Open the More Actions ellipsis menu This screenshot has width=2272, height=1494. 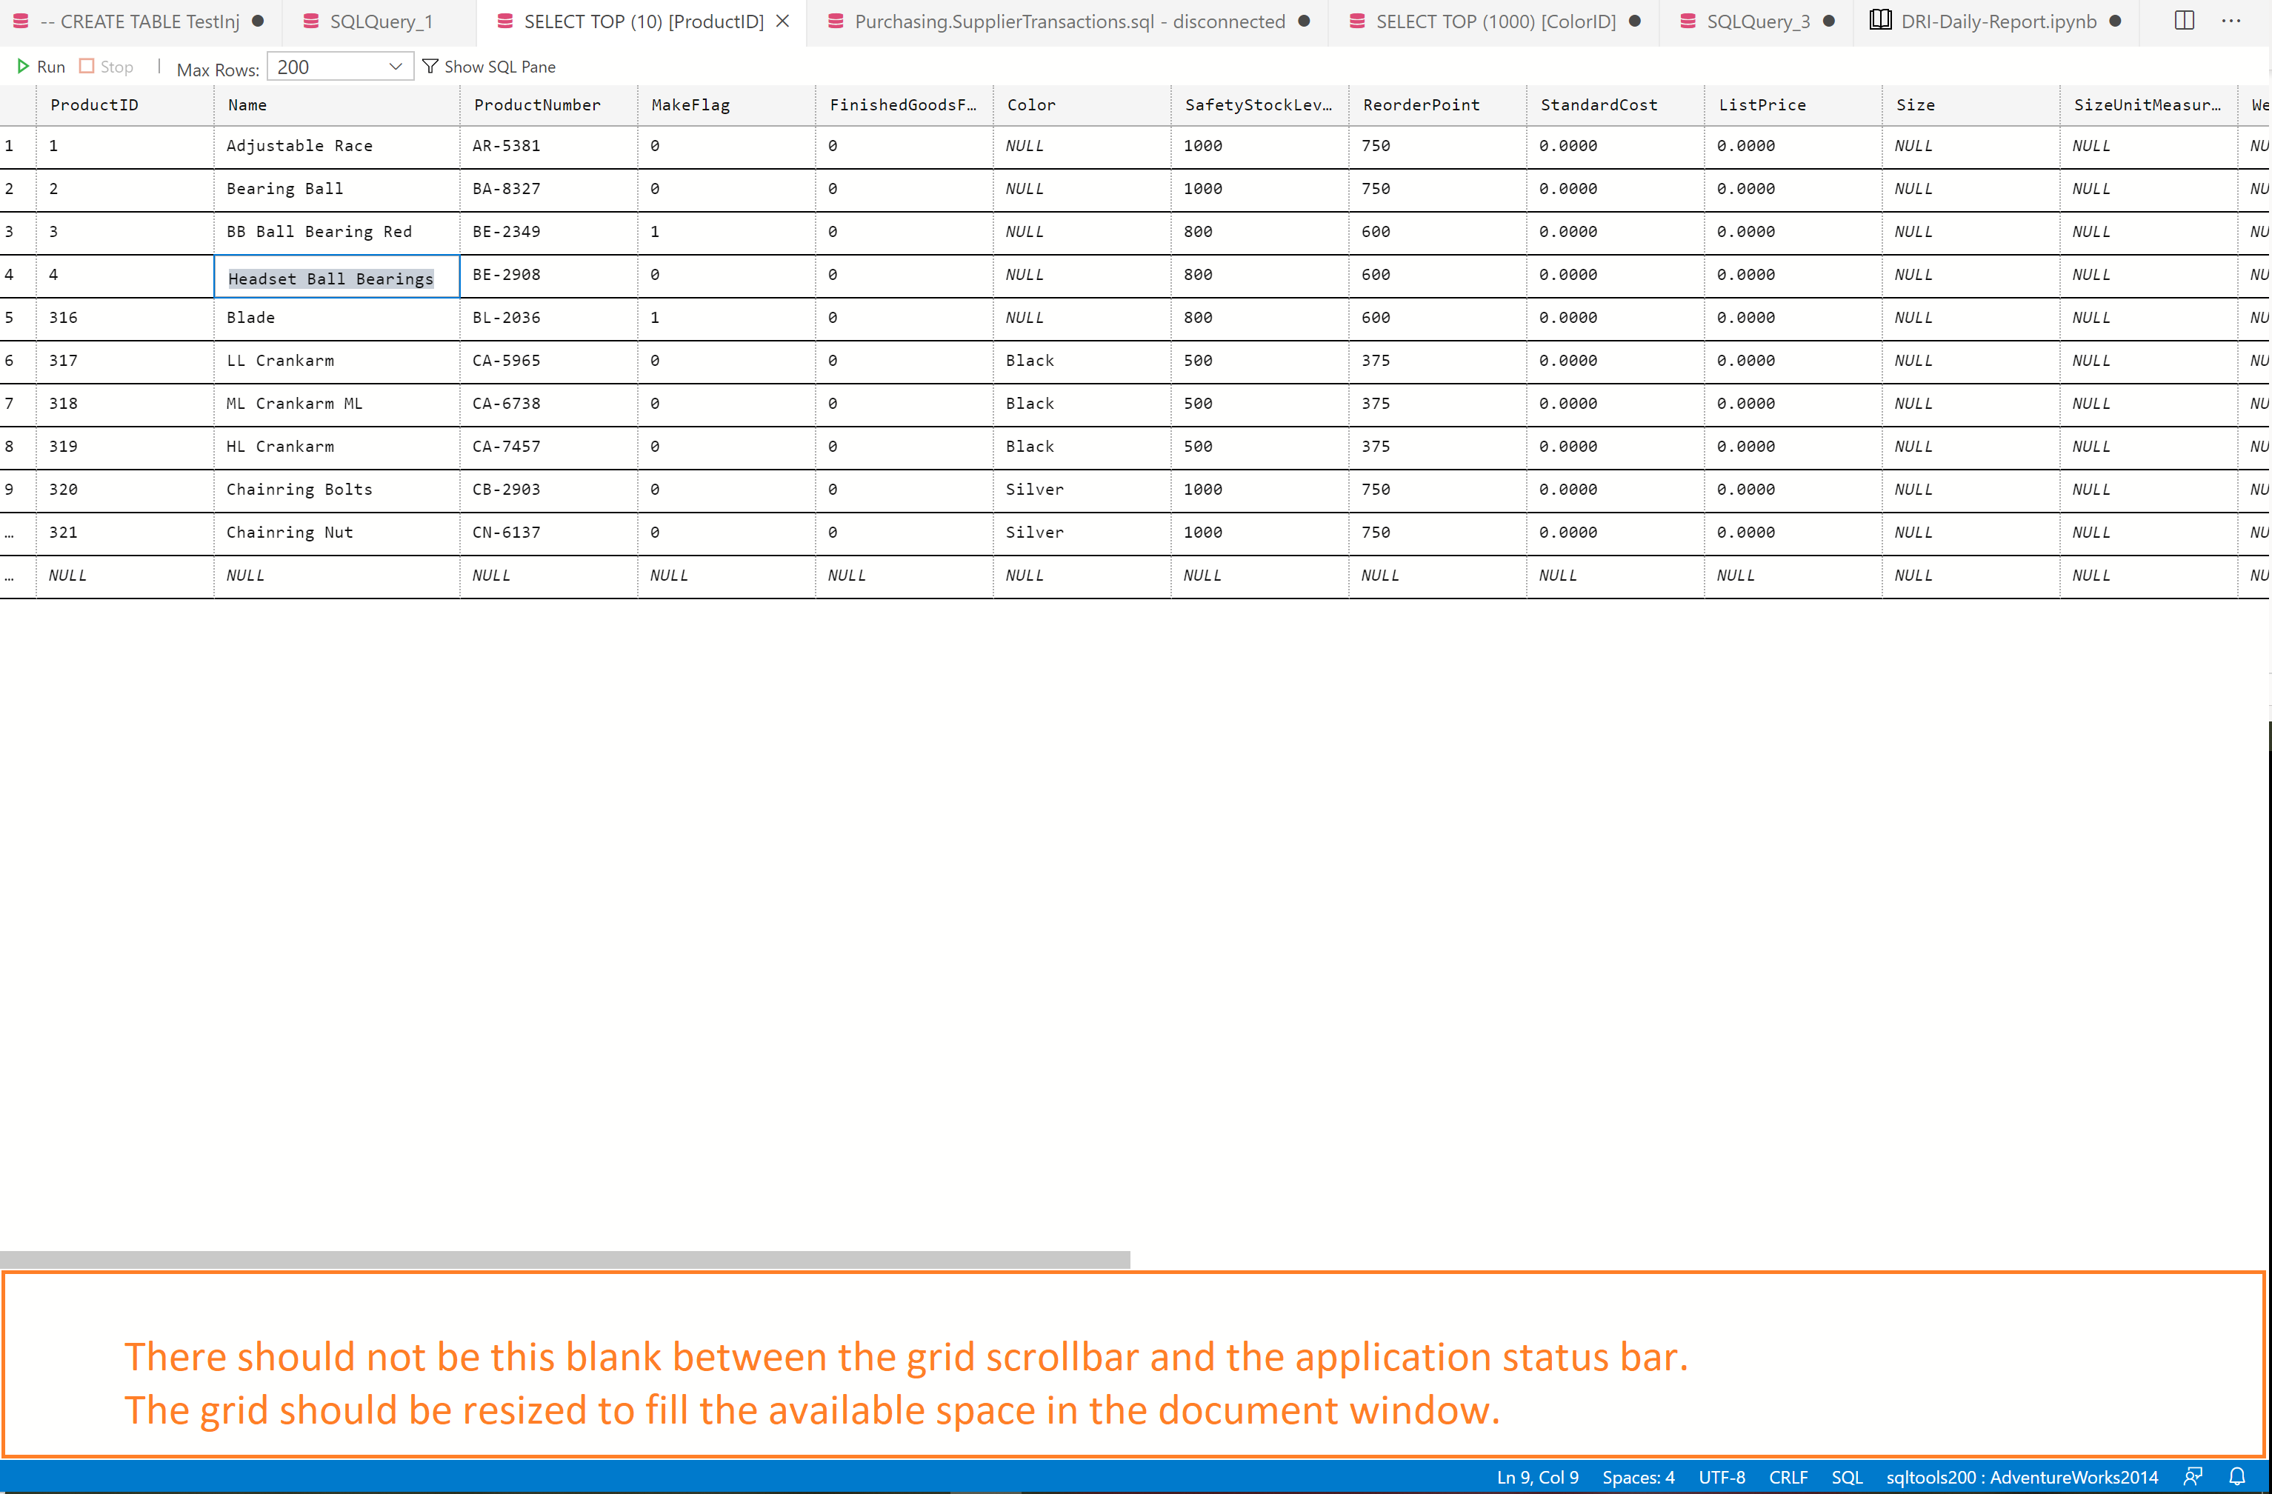(x=2231, y=20)
